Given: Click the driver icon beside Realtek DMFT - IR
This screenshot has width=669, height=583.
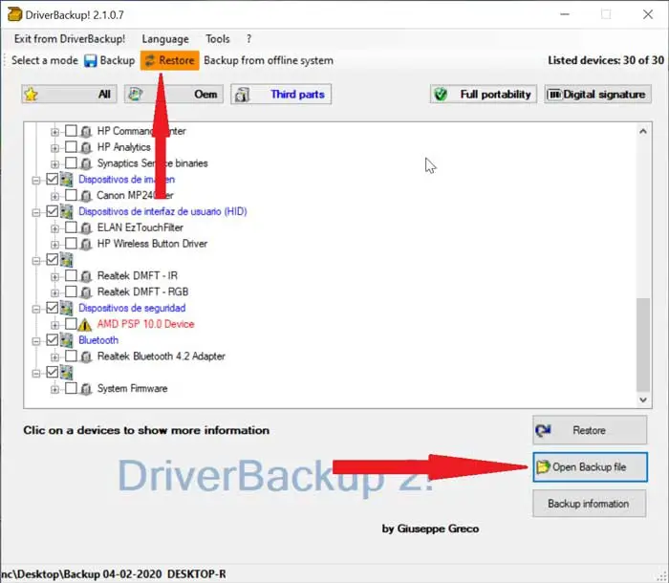Looking at the screenshot, I should [x=86, y=276].
